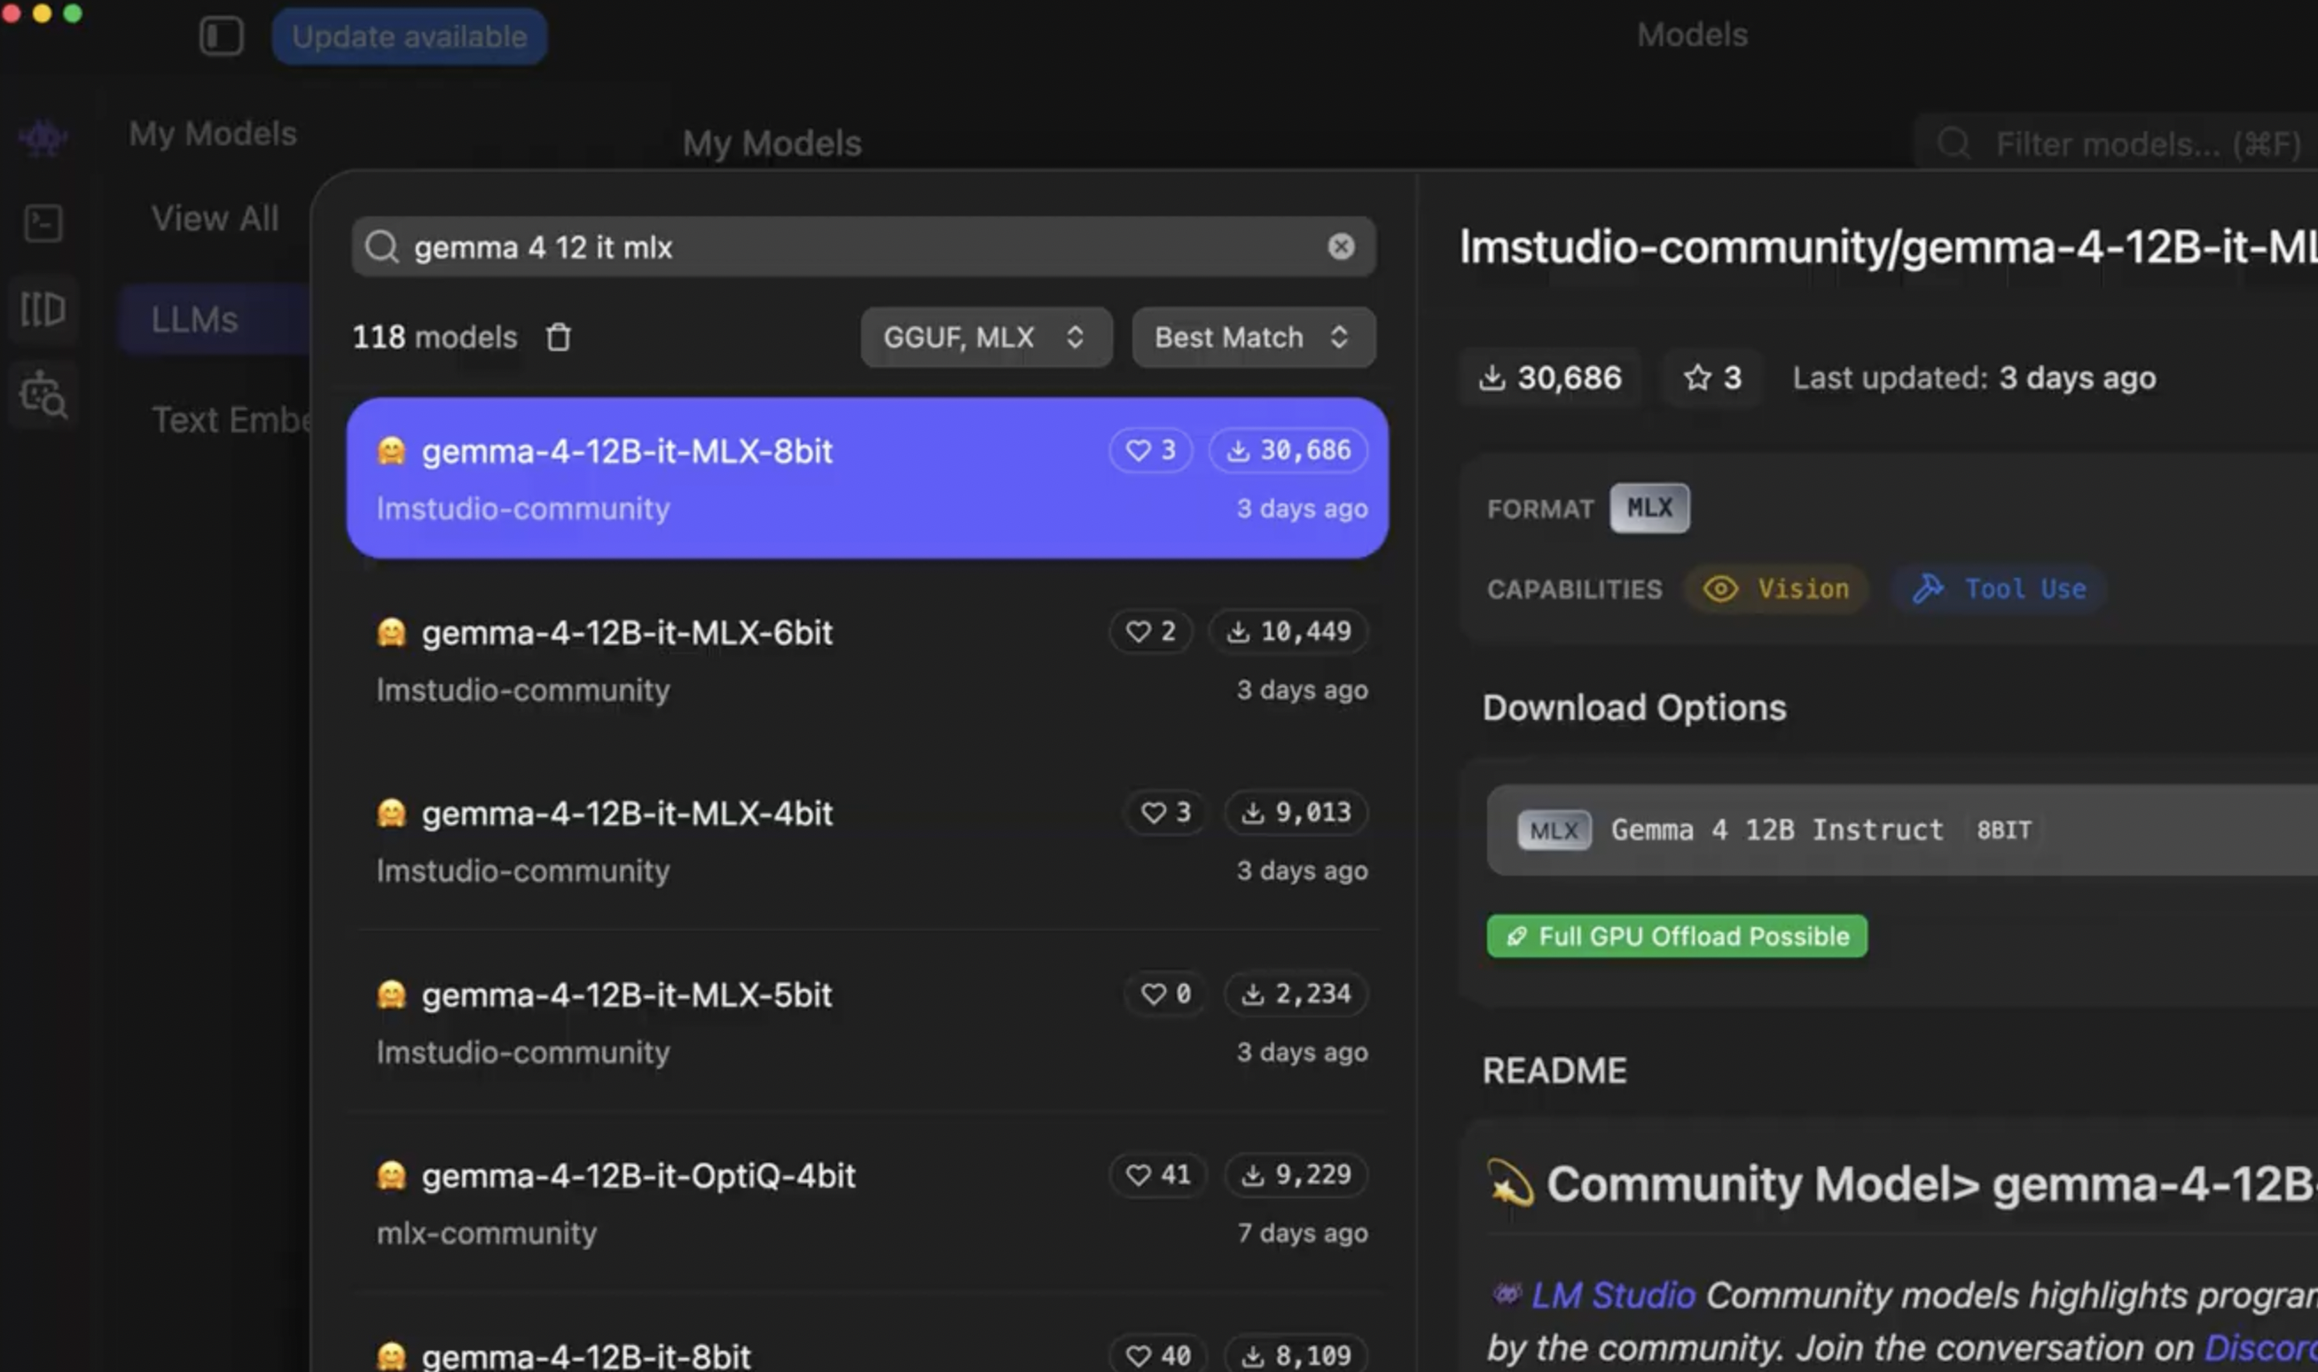The height and width of the screenshot is (1372, 2318).
Task: Click the README section heading
Action: point(1554,1071)
